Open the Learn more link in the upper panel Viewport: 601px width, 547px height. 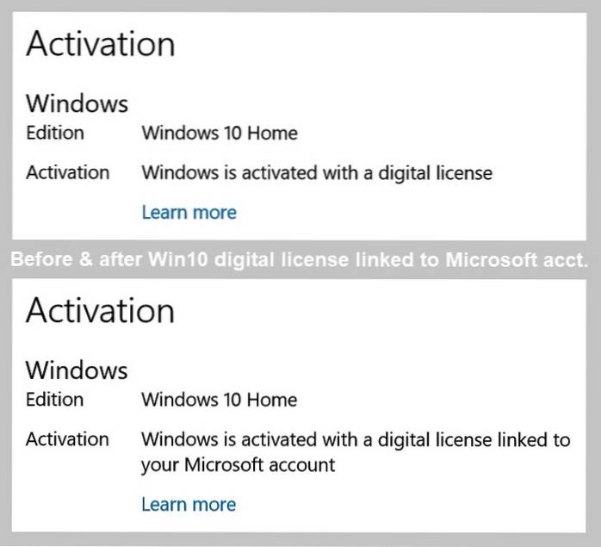tap(189, 212)
